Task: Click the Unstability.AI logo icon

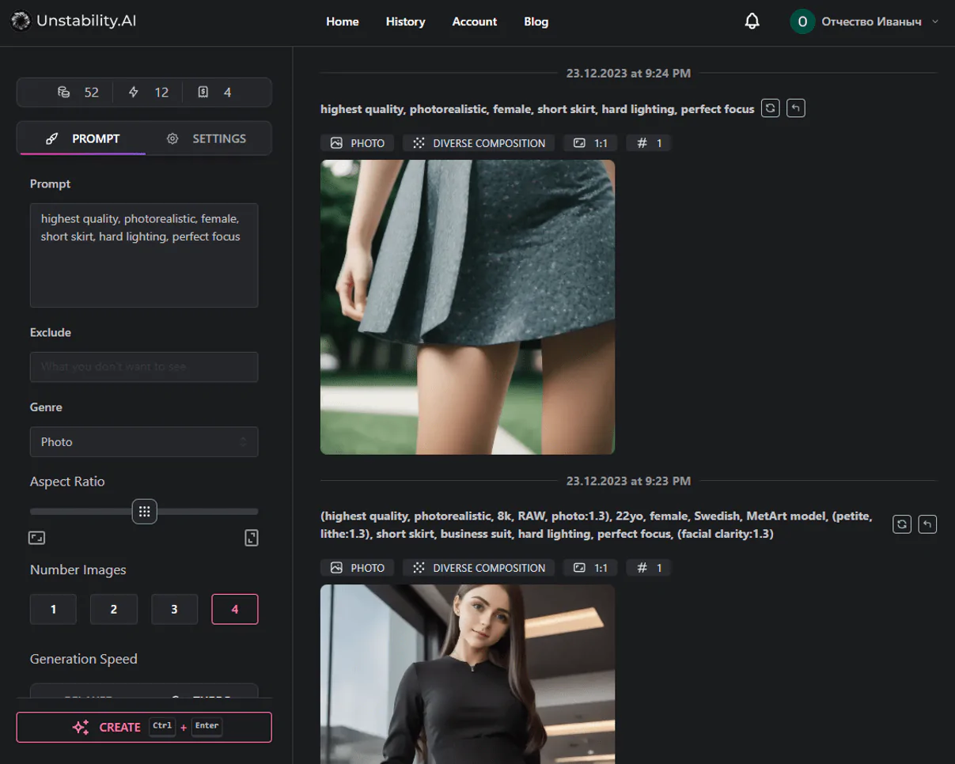Action: pyautogui.click(x=21, y=21)
